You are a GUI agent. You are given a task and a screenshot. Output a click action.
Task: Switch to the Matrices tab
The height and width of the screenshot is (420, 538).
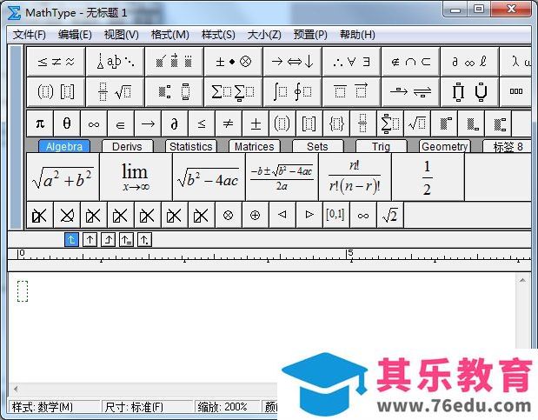point(255,146)
